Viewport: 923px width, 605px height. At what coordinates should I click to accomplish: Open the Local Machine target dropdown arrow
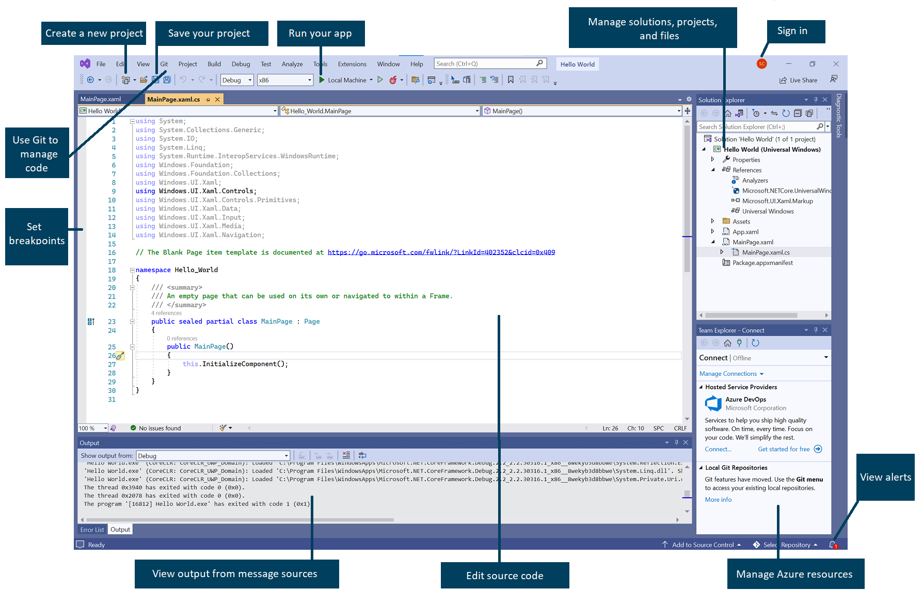click(x=371, y=80)
